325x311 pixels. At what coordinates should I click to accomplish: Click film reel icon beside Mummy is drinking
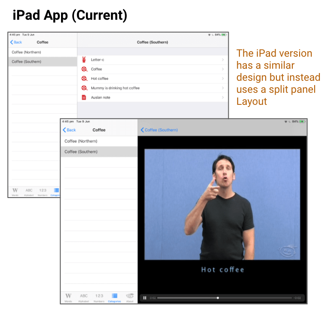click(84, 88)
